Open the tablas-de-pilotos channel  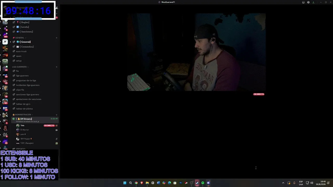click(35, 109)
